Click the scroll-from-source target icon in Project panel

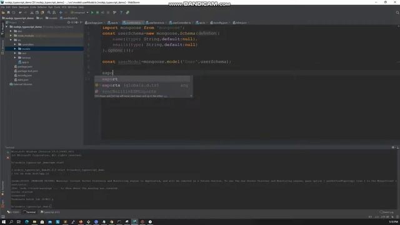click(x=69, y=22)
